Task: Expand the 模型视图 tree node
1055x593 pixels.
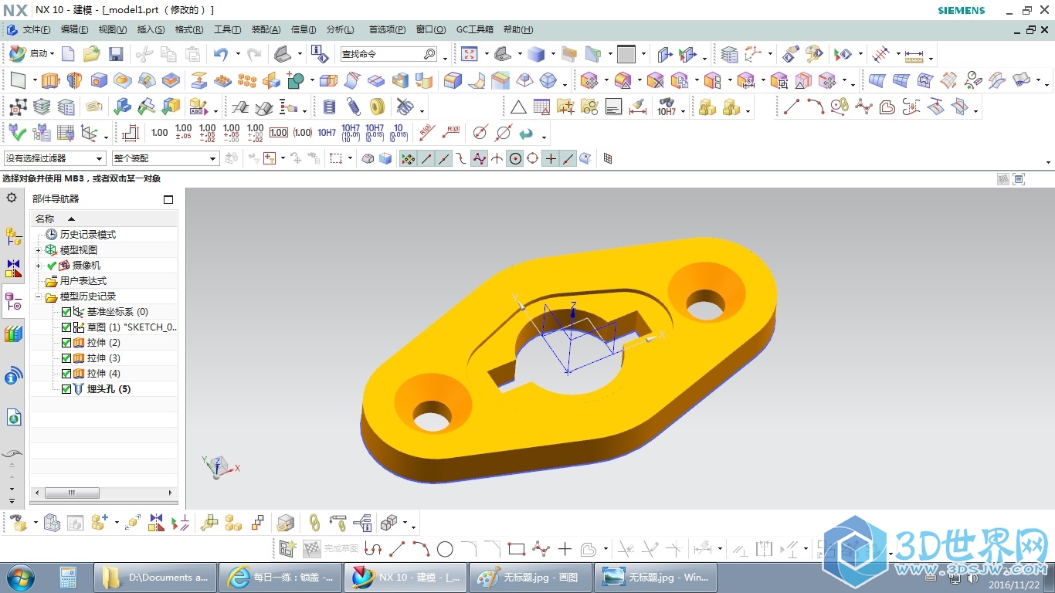Action: (x=39, y=250)
